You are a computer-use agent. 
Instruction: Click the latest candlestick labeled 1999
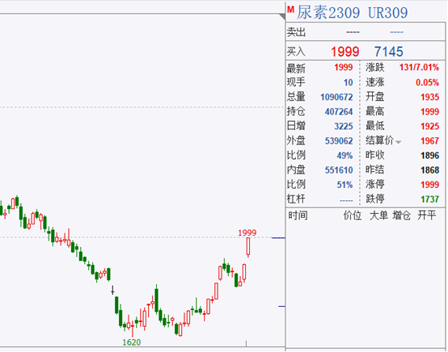point(248,247)
